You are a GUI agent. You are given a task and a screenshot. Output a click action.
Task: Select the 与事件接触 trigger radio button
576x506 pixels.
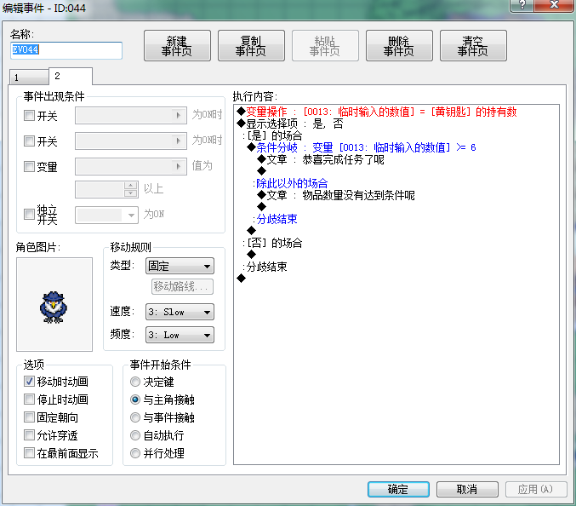pos(135,417)
